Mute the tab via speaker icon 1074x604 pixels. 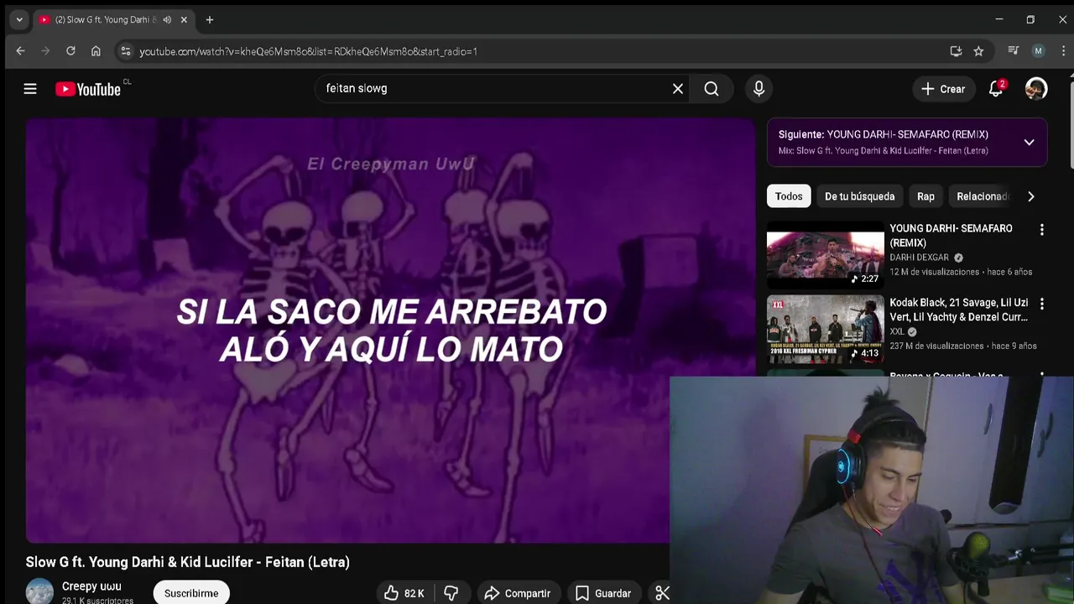167,19
